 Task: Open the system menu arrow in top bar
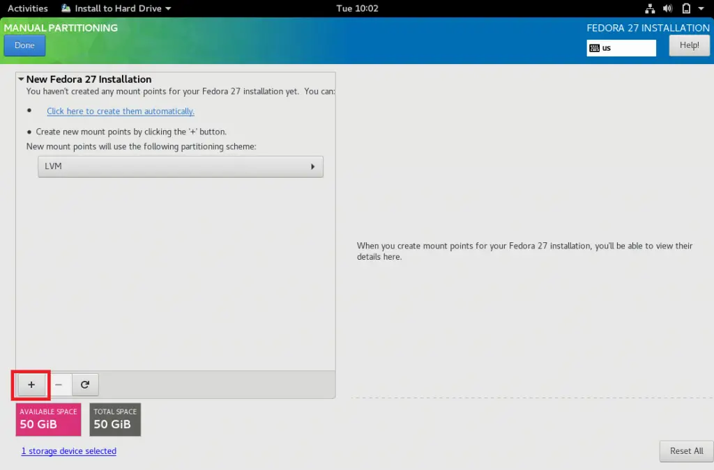[701, 8]
